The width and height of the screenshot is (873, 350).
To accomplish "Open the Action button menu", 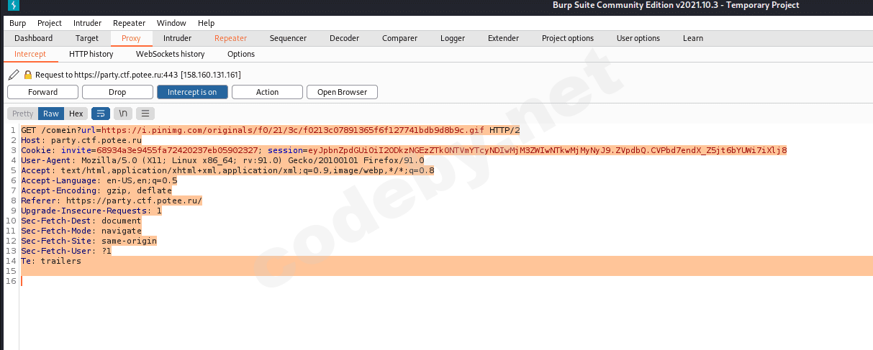I will coord(267,92).
